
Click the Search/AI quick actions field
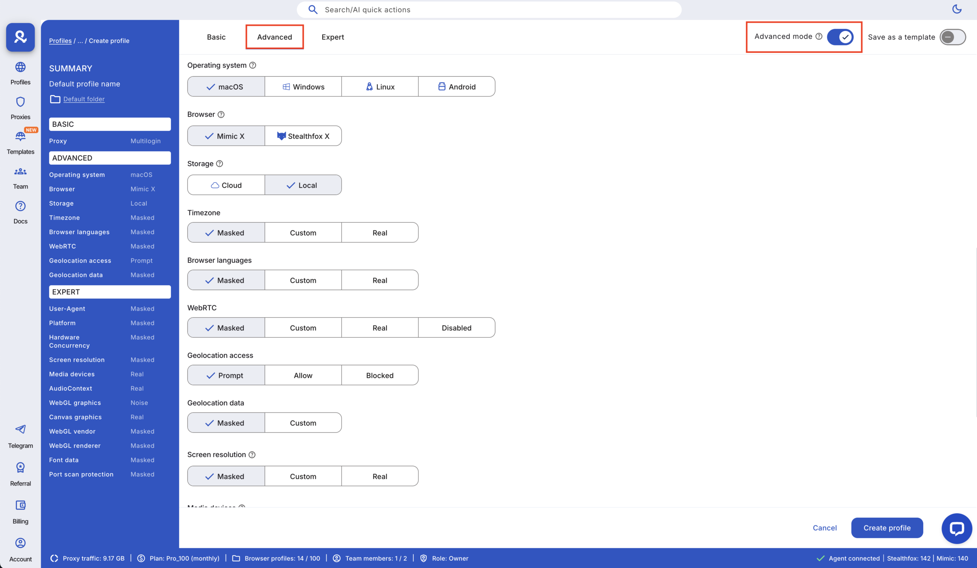488,9
